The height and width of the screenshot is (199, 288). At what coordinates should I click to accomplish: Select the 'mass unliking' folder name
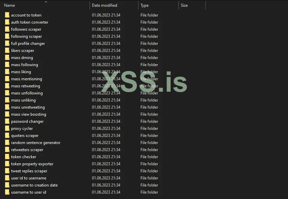click(23, 100)
